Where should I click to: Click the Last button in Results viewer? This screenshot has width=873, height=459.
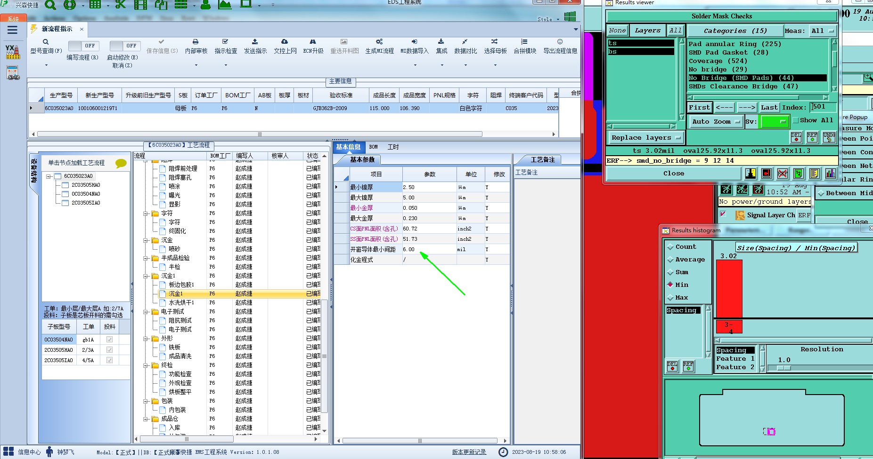(x=769, y=107)
